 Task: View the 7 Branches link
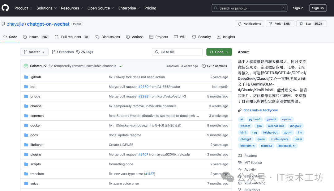[x=62, y=52]
